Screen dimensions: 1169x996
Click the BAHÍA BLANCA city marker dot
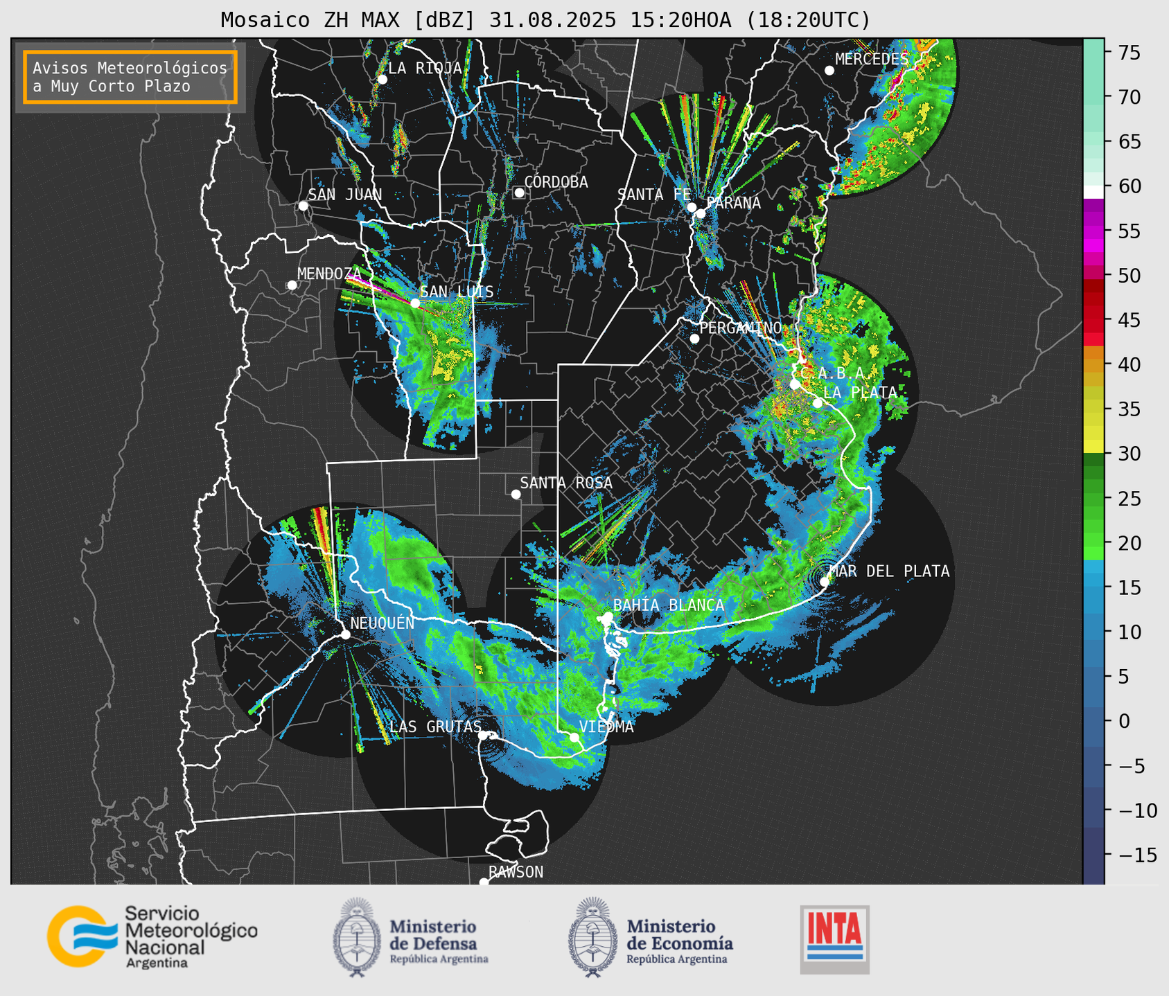click(x=608, y=616)
